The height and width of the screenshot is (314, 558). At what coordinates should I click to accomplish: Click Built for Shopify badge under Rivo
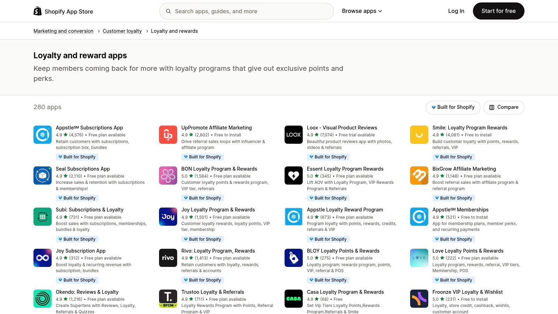point(203,280)
